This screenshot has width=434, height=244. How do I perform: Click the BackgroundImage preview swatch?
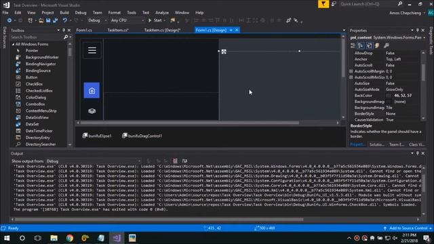pos(389,102)
